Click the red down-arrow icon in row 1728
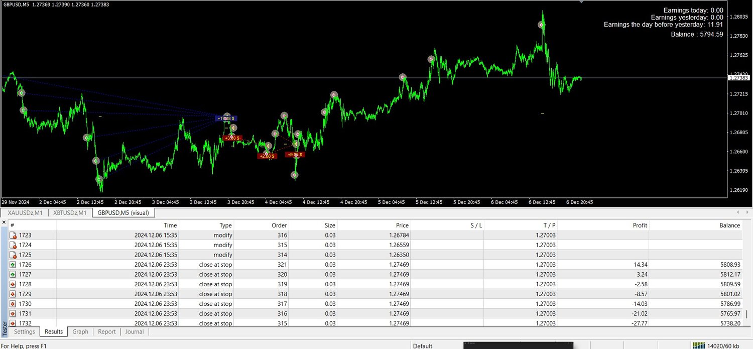Viewport: 753px width, 349px height. coord(13,284)
